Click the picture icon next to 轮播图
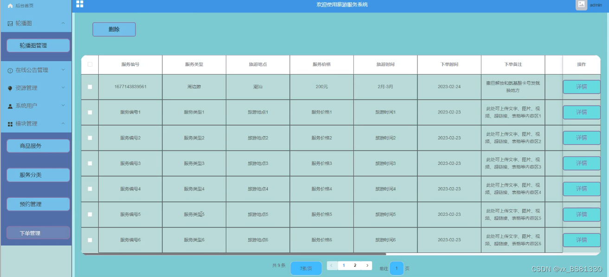The image size is (609, 277). pos(10,23)
